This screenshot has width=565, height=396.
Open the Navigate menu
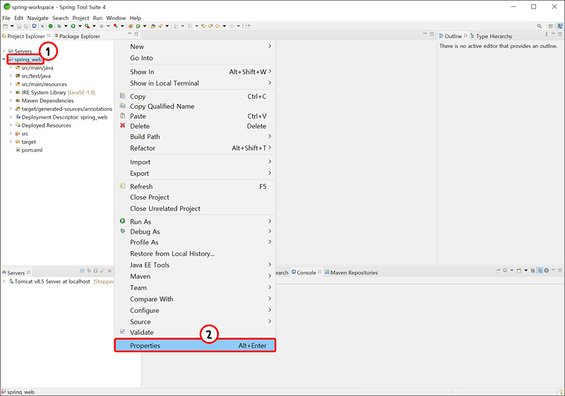(37, 18)
